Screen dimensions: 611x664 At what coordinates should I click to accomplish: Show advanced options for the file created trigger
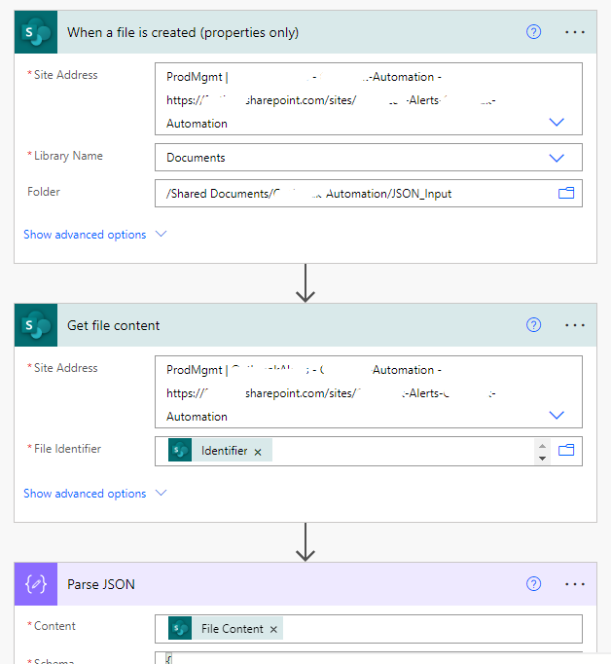(95, 235)
